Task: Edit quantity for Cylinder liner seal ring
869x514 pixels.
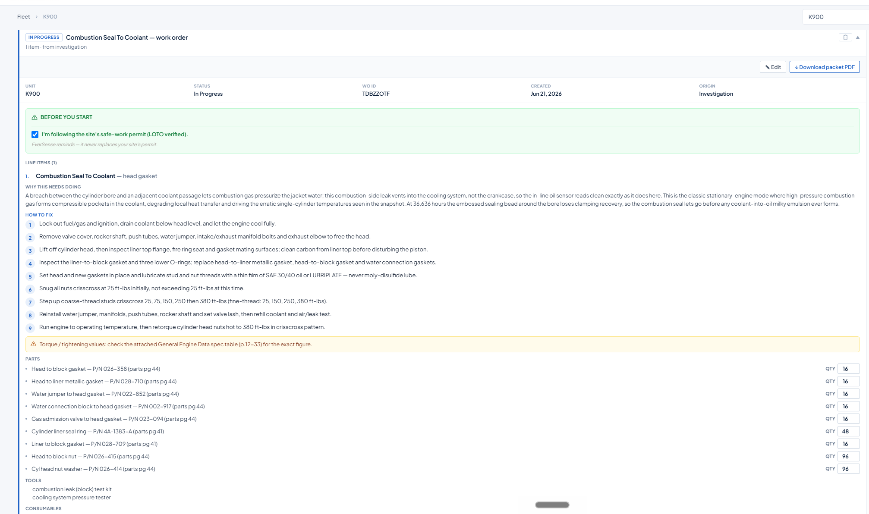Action: pyautogui.click(x=848, y=431)
